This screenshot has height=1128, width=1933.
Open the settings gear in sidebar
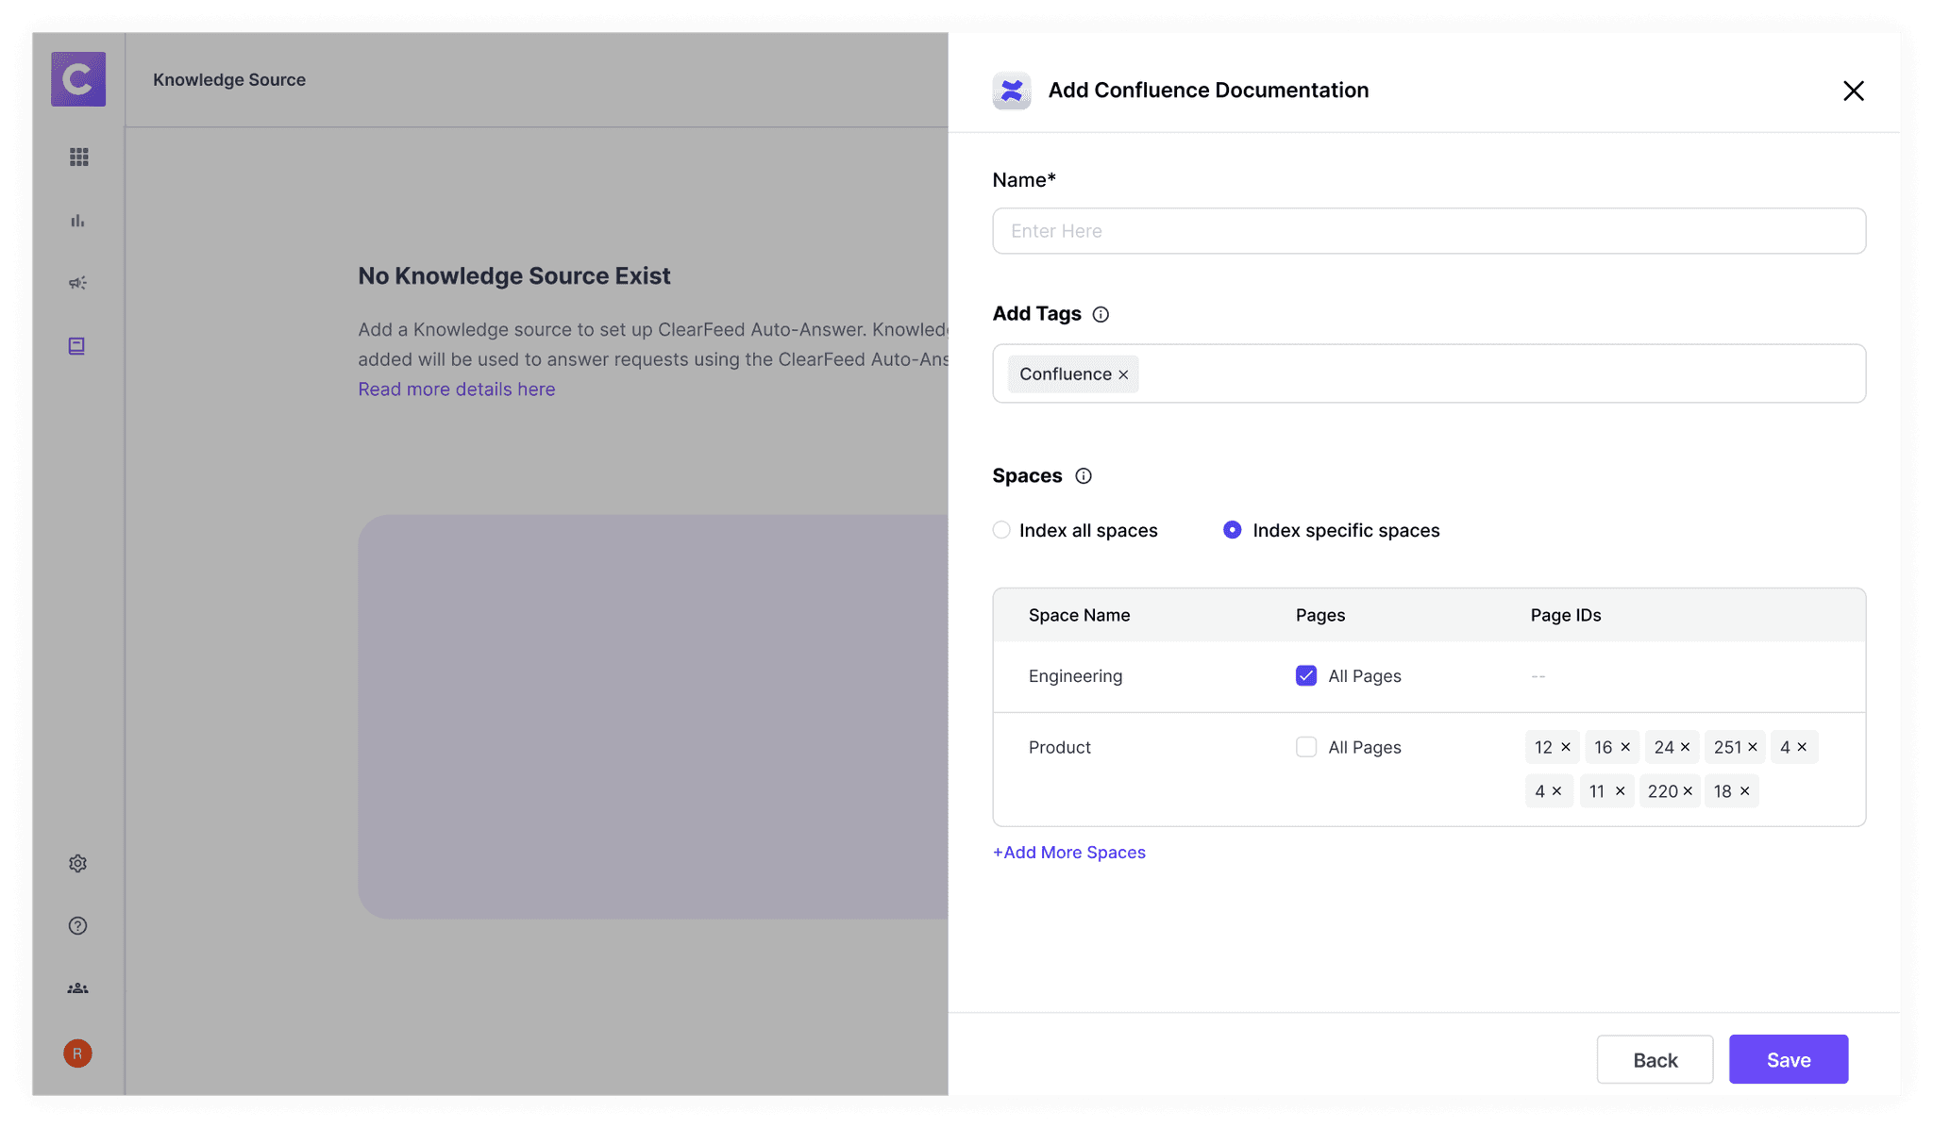click(77, 864)
